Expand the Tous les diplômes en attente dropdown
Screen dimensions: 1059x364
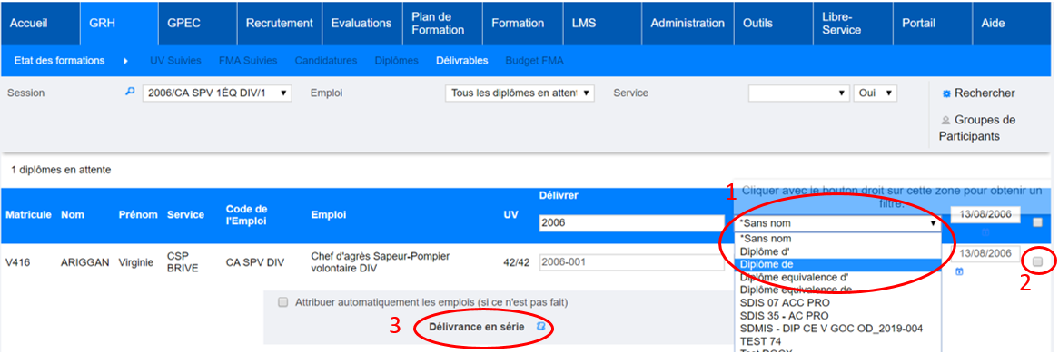click(x=520, y=93)
